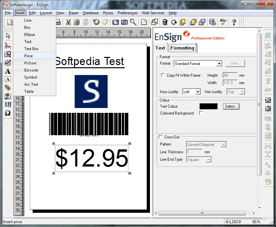Screen dimensions: 276x227
Task: Click the Cut scissors icon
Action: [68, 22]
